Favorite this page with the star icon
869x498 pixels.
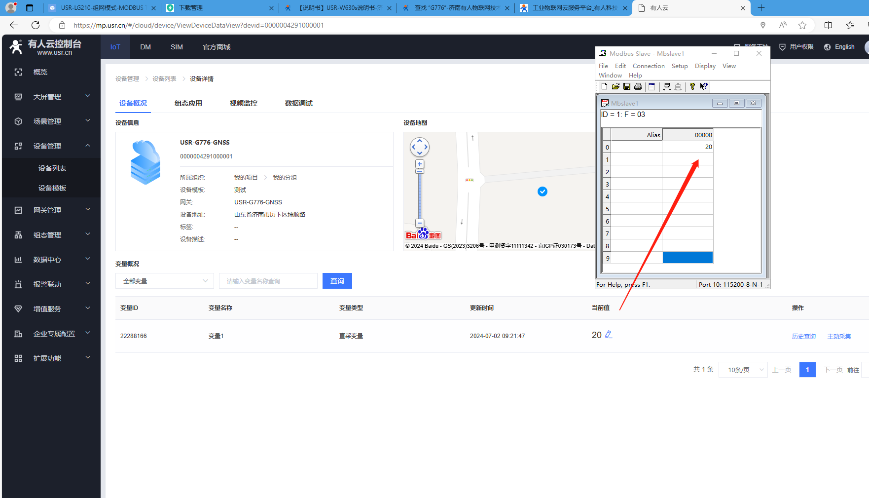click(x=802, y=25)
